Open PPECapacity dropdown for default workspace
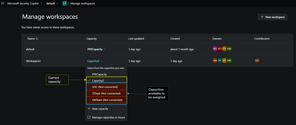Image resolution: width=296 pixels, height=125 pixels. (96, 49)
